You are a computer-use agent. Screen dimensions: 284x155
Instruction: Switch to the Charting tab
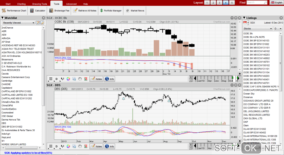coord(21,4)
